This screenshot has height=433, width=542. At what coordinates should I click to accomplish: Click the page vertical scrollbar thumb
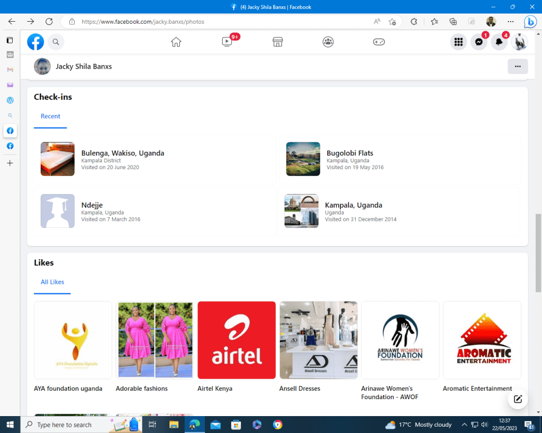[538, 253]
